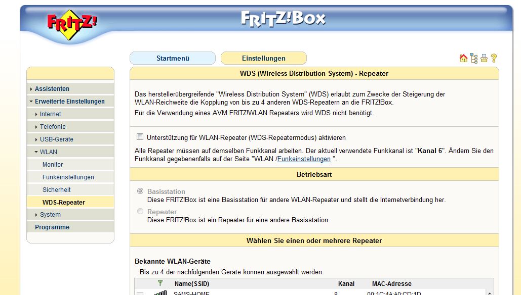Enable WDS repeater mode support checkbox
521x295 pixels.
click(x=140, y=136)
